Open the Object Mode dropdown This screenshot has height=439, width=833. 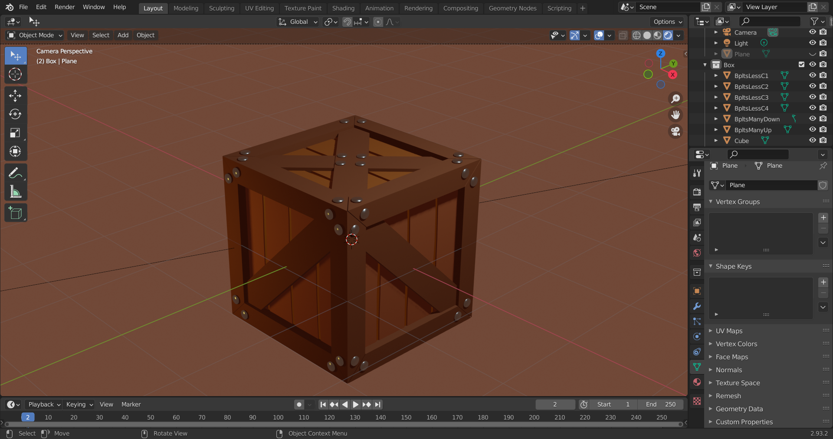coord(35,35)
